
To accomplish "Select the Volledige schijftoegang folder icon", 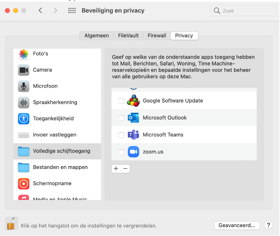I will tap(24, 151).
